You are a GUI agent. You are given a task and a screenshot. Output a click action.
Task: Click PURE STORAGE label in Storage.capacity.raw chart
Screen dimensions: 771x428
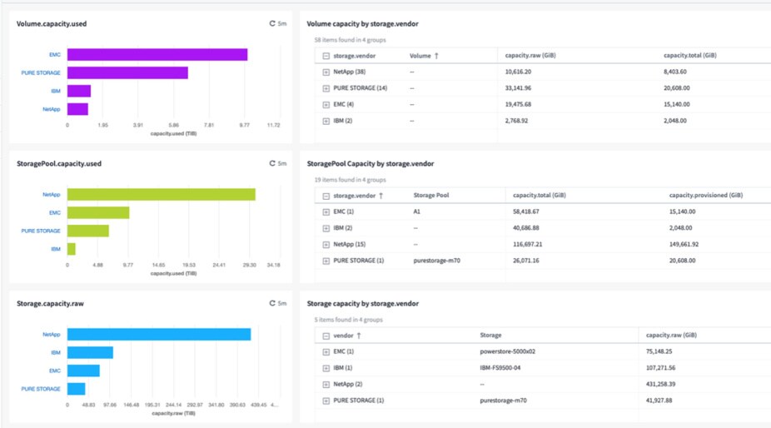coord(41,389)
